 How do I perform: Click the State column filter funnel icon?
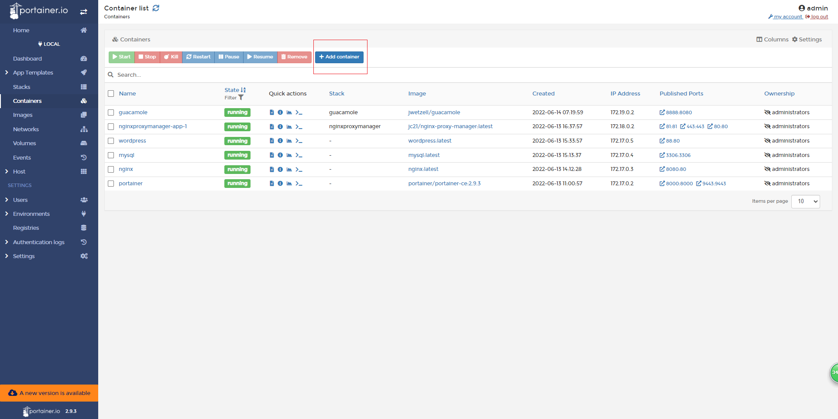(241, 98)
